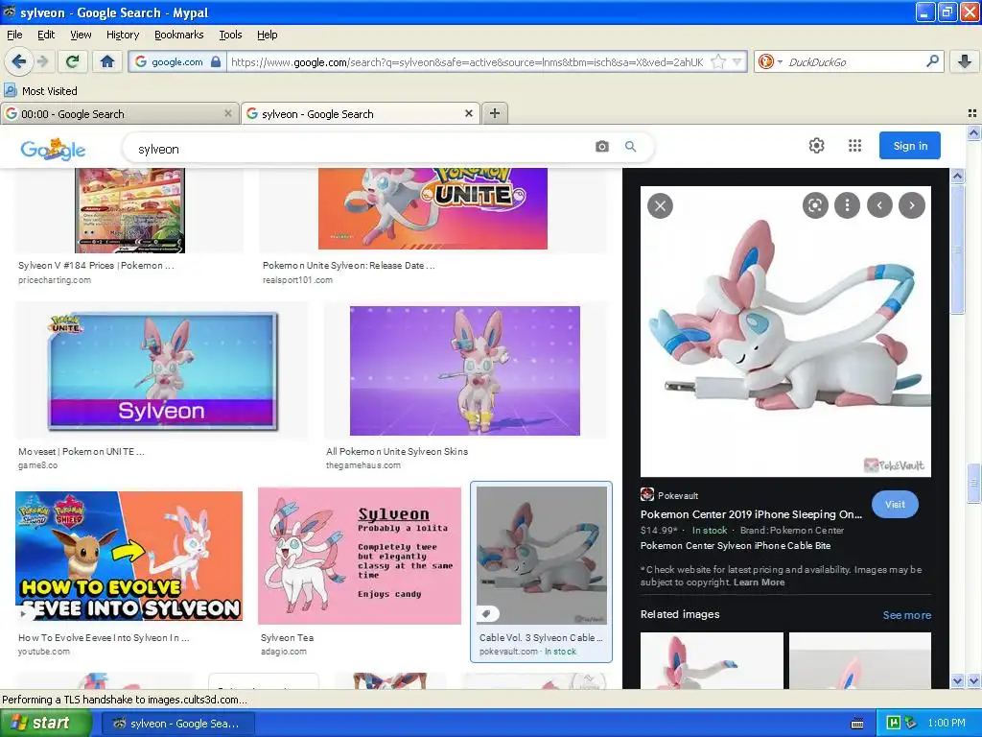
Task: Click the realsport101.com source text
Action: [x=297, y=280]
